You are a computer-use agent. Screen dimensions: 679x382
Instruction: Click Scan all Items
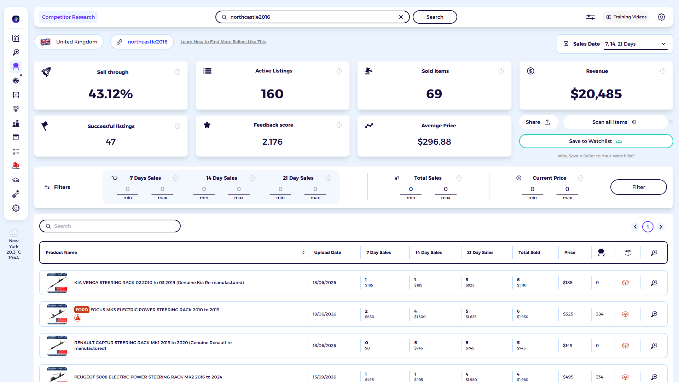pyautogui.click(x=615, y=122)
